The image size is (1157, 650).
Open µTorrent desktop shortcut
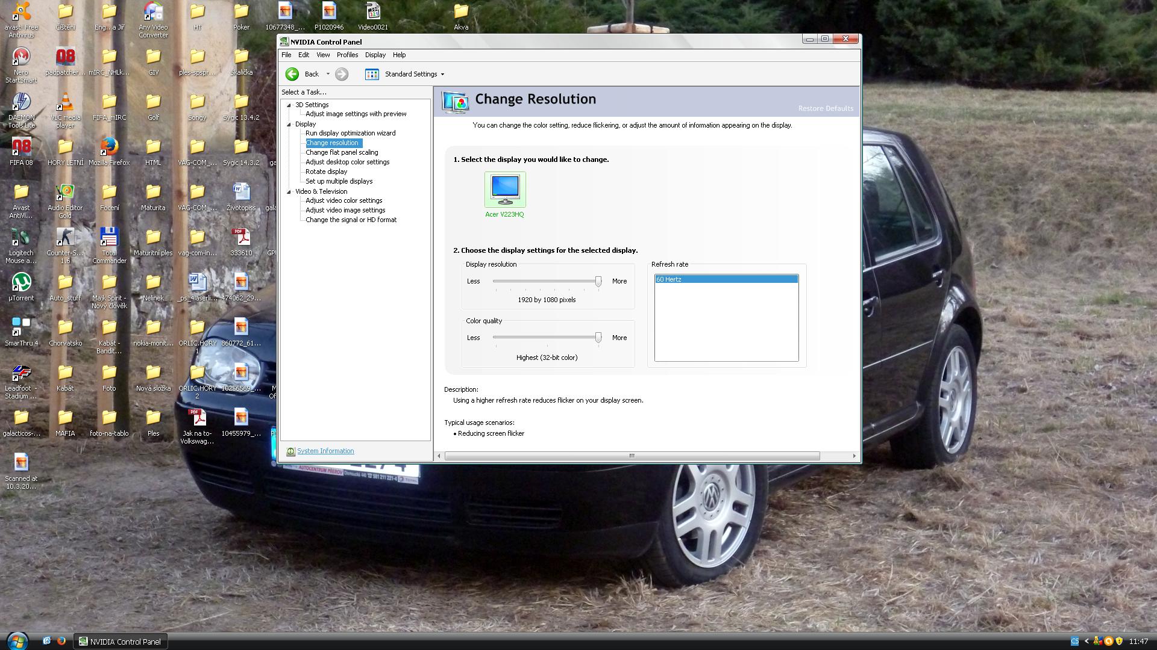pos(21,283)
